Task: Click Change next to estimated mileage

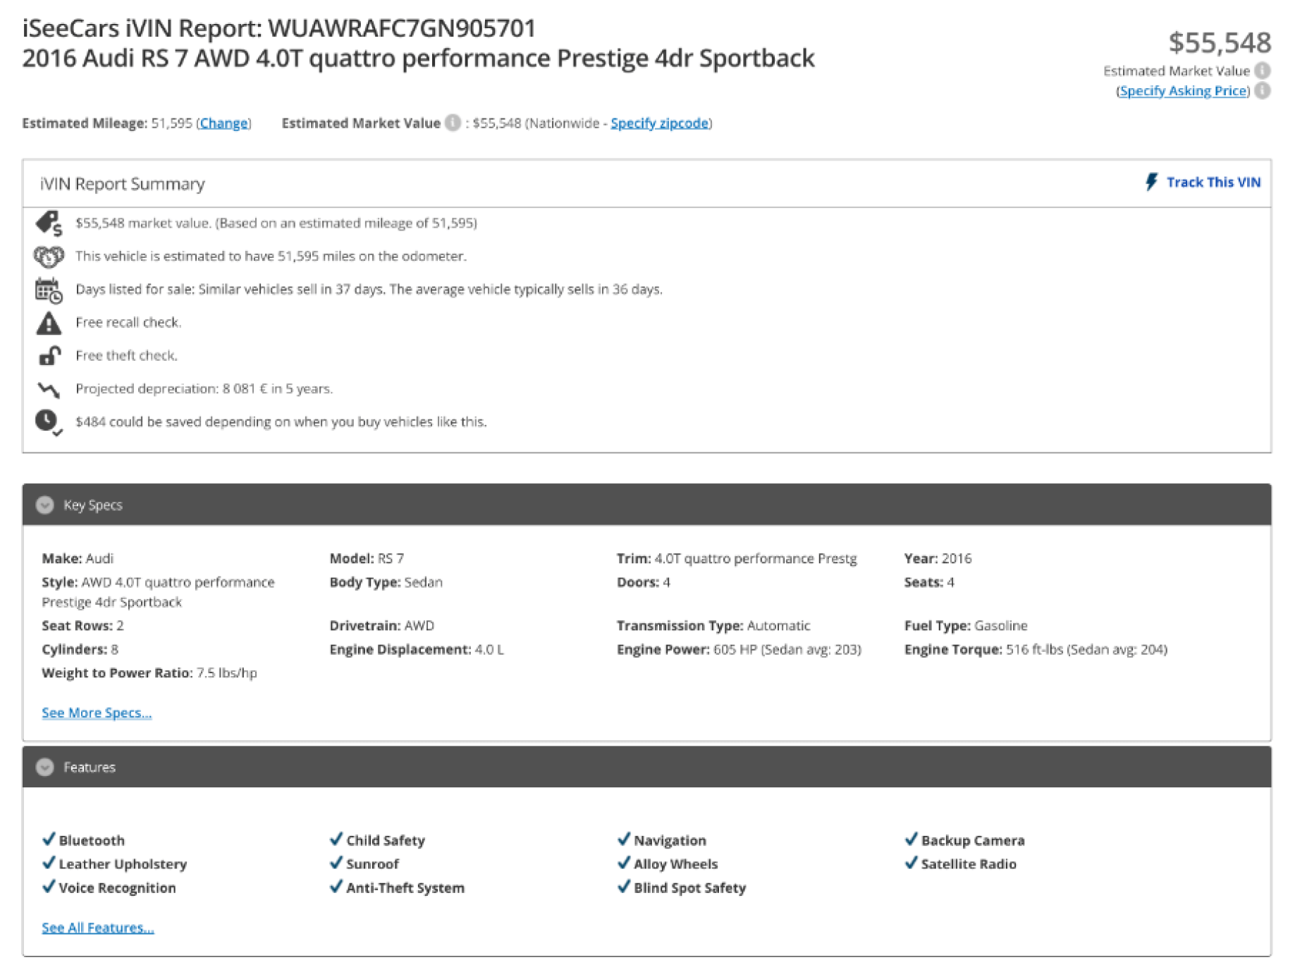Action: click(223, 123)
